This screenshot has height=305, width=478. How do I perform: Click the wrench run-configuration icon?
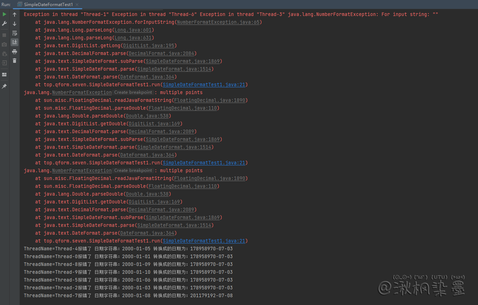(x=4, y=23)
